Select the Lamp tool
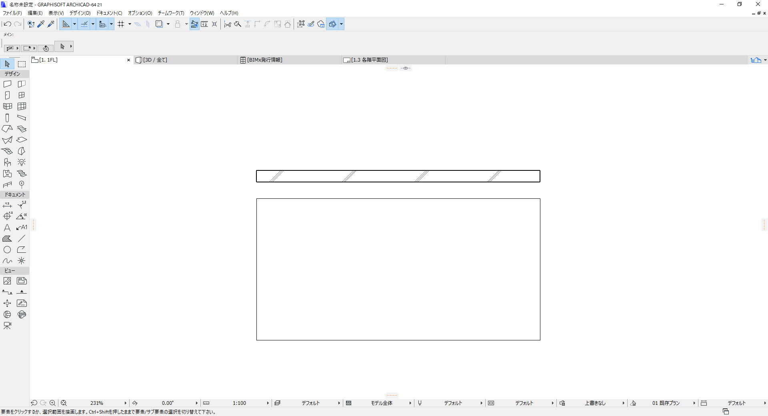This screenshot has width=768, height=416. click(x=22, y=162)
